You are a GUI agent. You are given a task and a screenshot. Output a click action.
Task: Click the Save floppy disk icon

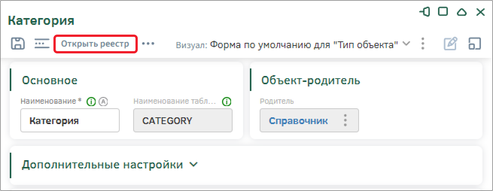click(x=17, y=44)
